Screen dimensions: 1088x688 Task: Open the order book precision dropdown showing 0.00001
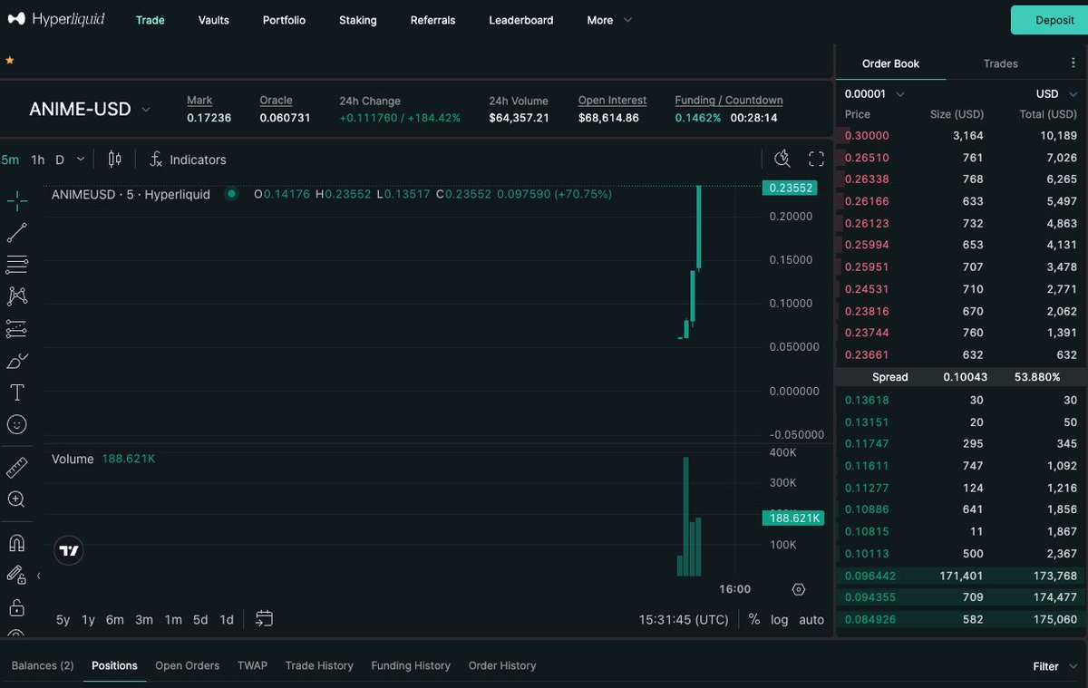(x=875, y=93)
